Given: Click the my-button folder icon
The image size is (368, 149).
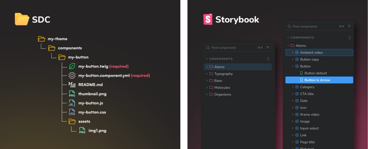Looking at the screenshot, I should (x=62, y=57).
